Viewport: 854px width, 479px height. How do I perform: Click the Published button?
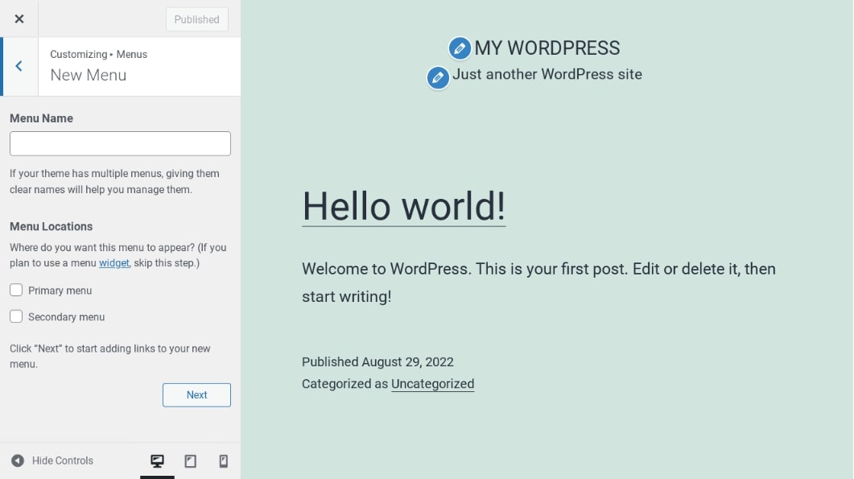click(x=196, y=19)
